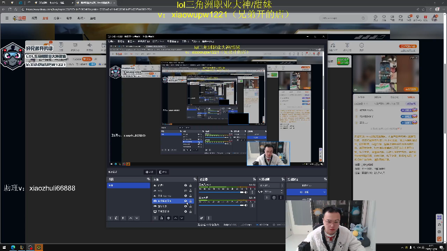The width and height of the screenshot is (447, 251).
Task: Switch to the first chat panel tab
Action: click(x=361, y=97)
